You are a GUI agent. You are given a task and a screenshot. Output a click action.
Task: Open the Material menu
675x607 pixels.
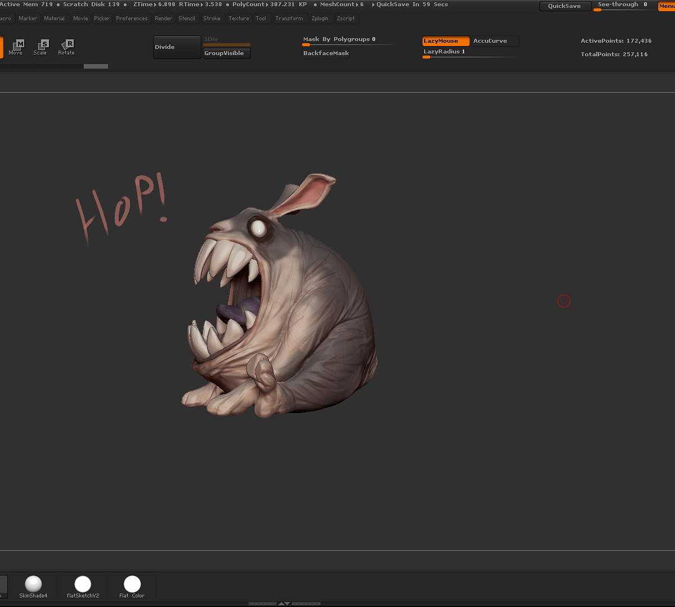(54, 19)
